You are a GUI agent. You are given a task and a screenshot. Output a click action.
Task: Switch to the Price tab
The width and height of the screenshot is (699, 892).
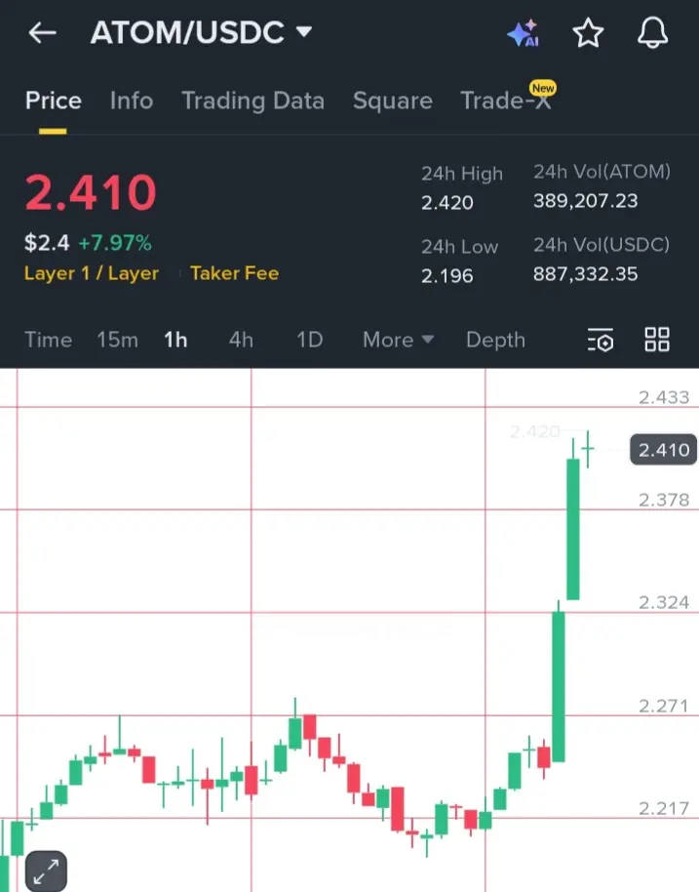[53, 101]
